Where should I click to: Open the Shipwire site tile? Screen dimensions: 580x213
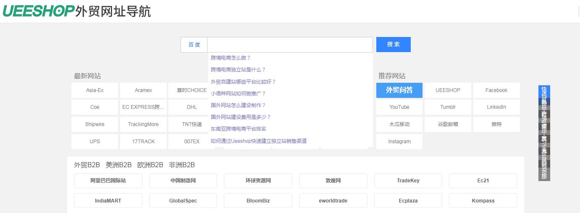pos(95,124)
